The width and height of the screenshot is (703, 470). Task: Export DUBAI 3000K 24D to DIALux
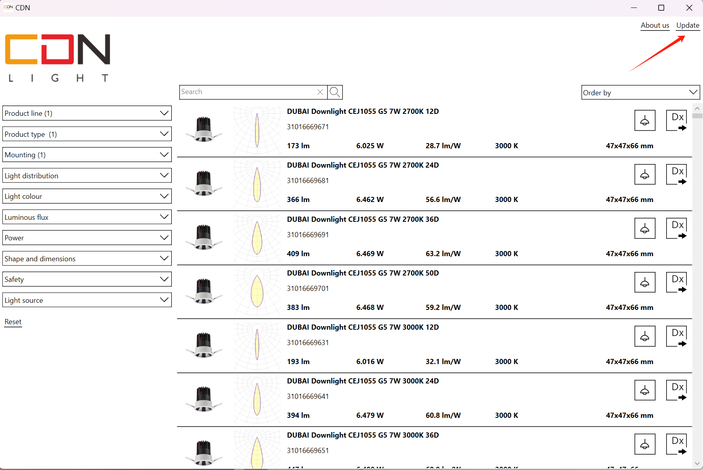click(677, 391)
